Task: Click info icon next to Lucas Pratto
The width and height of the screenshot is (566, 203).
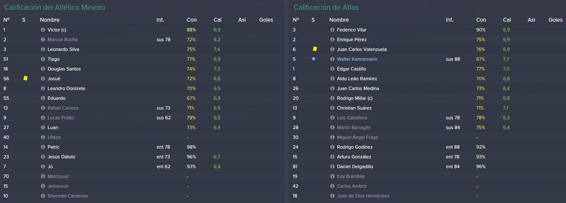Action: click(x=43, y=117)
